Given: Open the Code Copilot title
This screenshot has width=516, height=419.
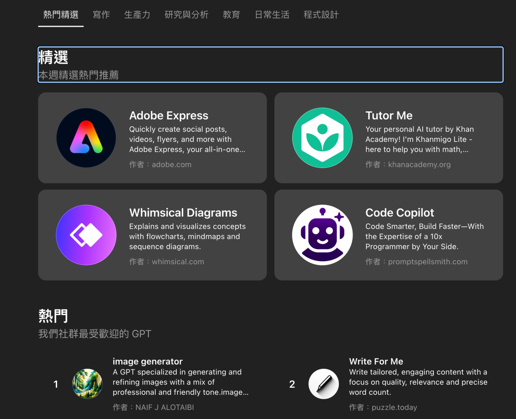Looking at the screenshot, I should coord(399,213).
